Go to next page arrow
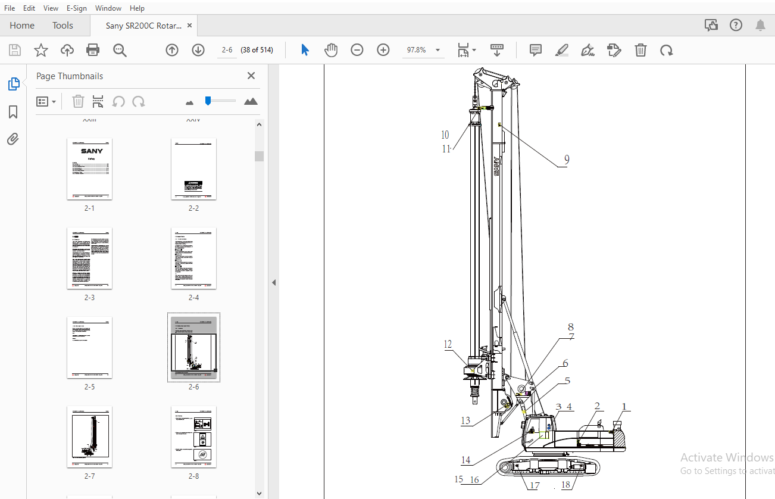The image size is (775, 499). coord(198,50)
